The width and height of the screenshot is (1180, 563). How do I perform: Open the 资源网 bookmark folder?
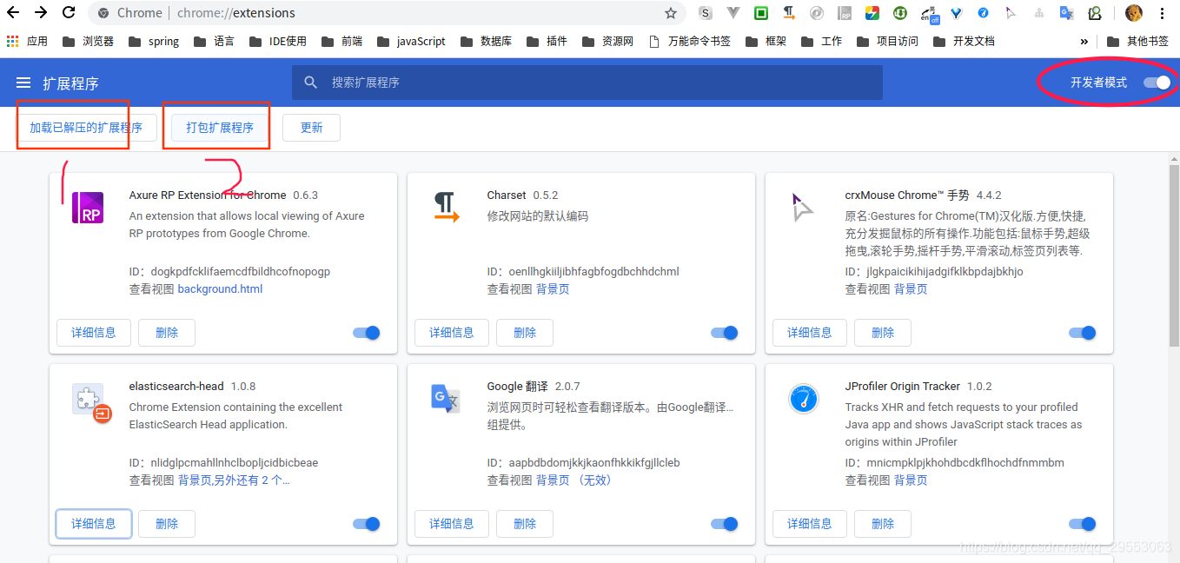coord(607,41)
